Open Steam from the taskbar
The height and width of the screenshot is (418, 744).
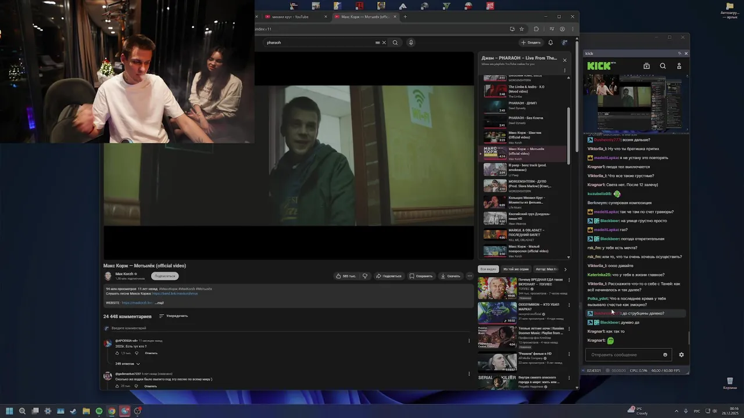click(x=73, y=411)
